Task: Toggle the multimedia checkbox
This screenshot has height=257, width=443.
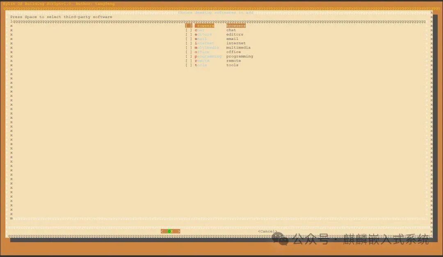Action: point(189,48)
